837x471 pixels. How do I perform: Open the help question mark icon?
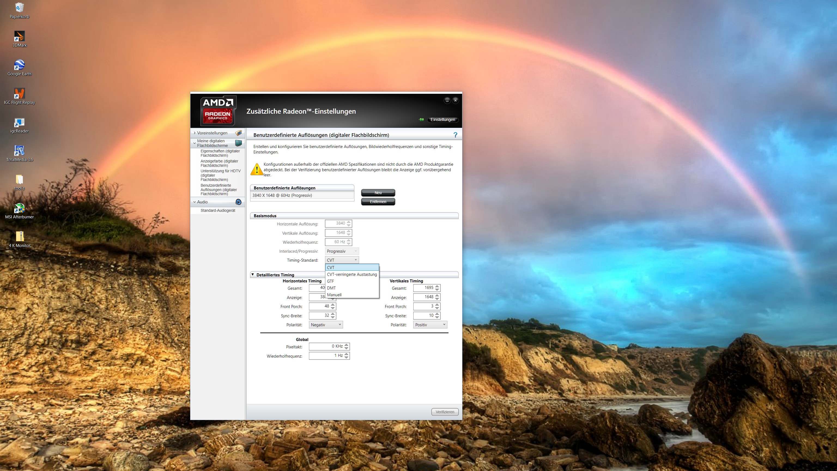point(455,135)
